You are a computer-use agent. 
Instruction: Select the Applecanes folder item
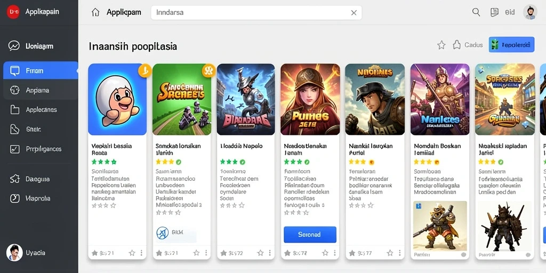pyautogui.click(x=39, y=110)
